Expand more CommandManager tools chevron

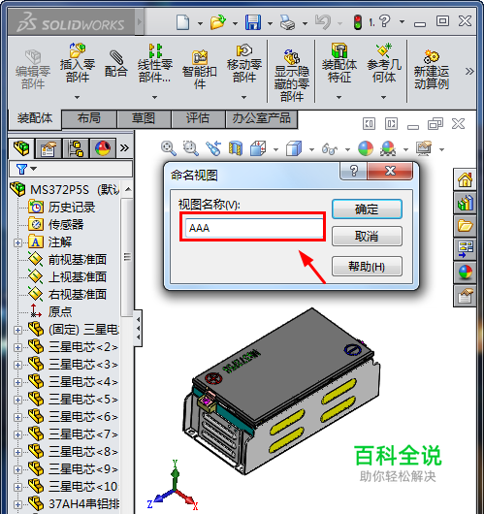[x=469, y=71]
